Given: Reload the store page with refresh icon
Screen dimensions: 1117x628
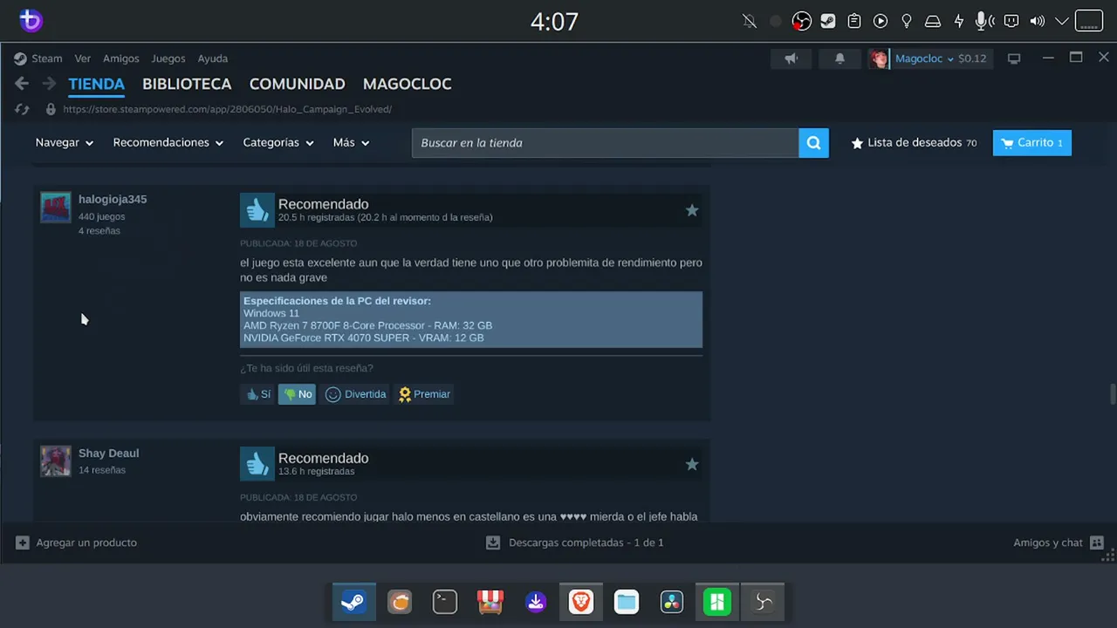Looking at the screenshot, I should coord(22,109).
